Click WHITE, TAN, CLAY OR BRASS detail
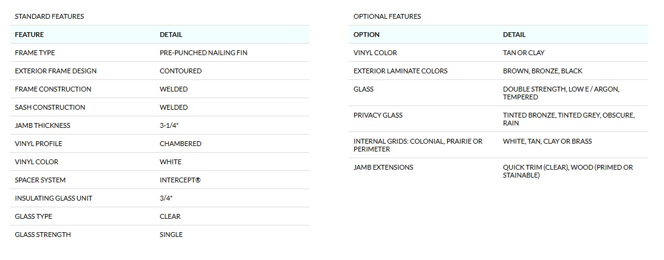Image resolution: width=664 pixels, height=260 pixels. [547, 141]
